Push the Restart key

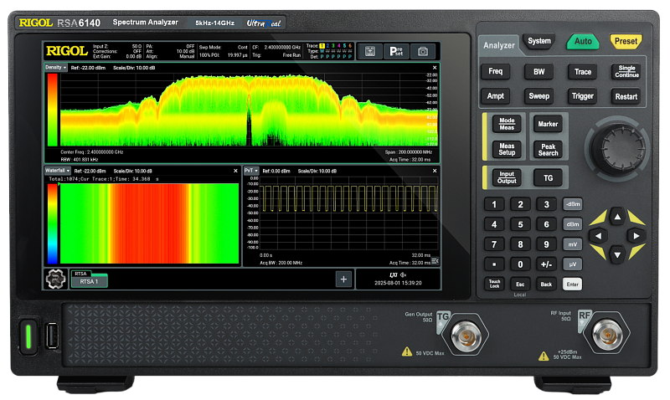(626, 96)
